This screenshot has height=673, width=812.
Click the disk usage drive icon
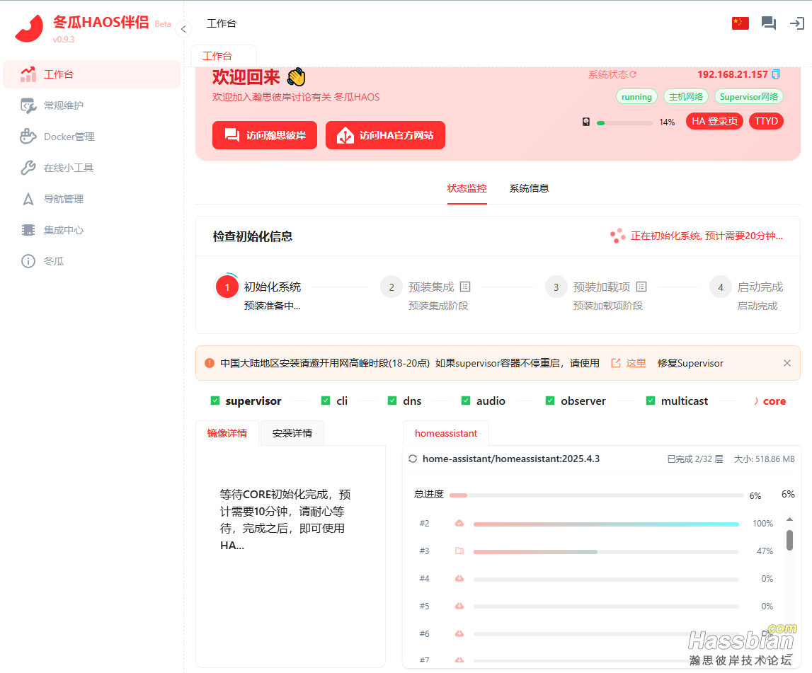[x=586, y=122]
